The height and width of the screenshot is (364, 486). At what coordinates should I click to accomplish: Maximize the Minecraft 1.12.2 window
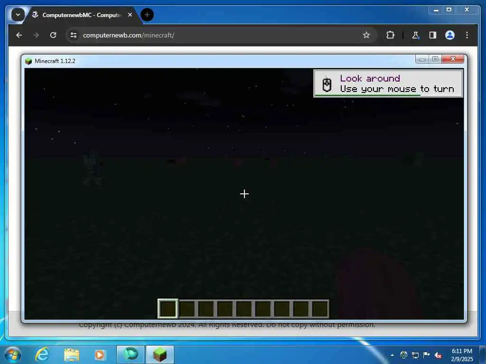coord(435,59)
